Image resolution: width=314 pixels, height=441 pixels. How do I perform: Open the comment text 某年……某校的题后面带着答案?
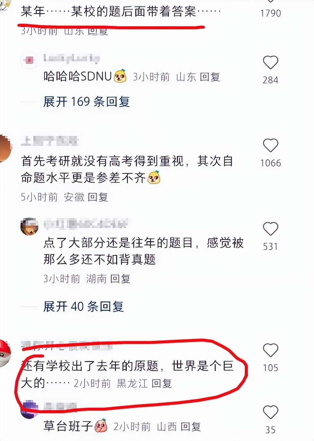click(121, 12)
